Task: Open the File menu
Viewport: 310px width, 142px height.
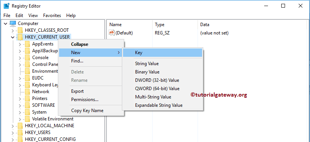Action: point(7,16)
